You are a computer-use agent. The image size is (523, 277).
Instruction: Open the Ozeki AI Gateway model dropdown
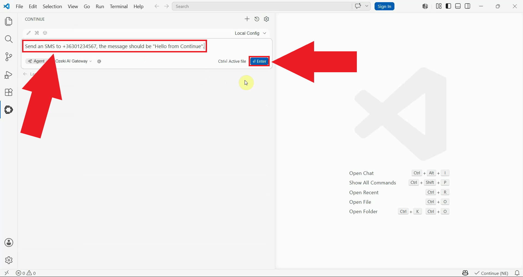point(74,61)
